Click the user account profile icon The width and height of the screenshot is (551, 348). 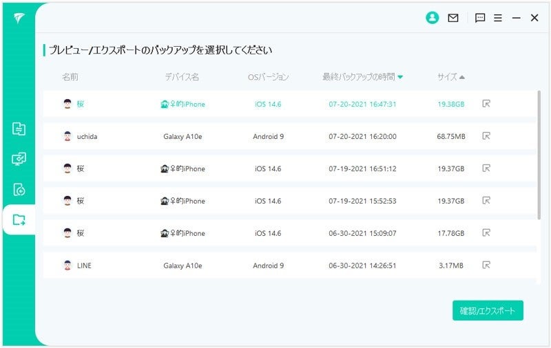tap(432, 18)
